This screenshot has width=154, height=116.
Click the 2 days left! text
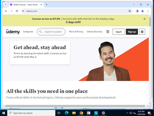click(x=73, y=22)
